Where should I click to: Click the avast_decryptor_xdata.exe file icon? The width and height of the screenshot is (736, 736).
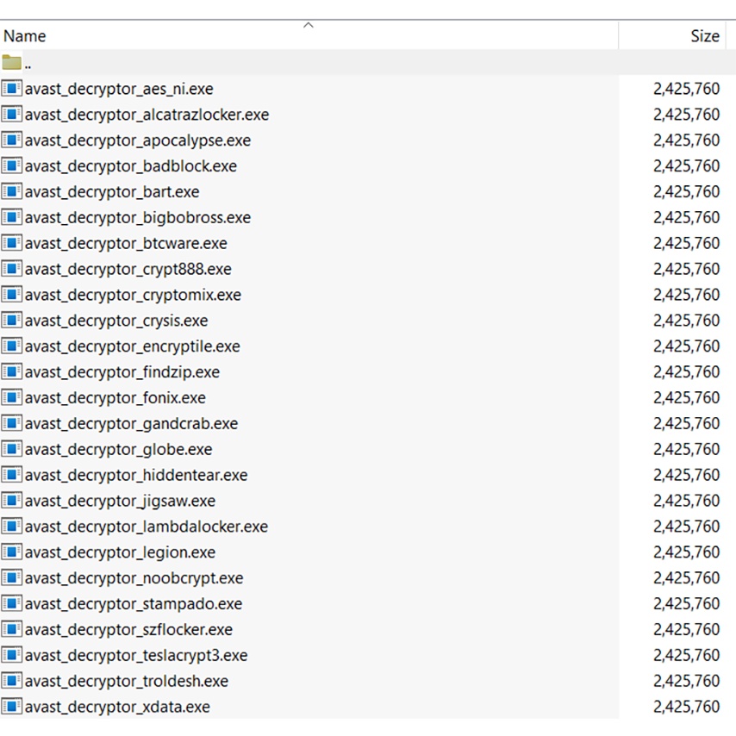12,707
